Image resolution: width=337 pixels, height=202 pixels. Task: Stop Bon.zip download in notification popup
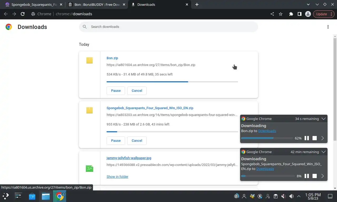[x=315, y=138]
